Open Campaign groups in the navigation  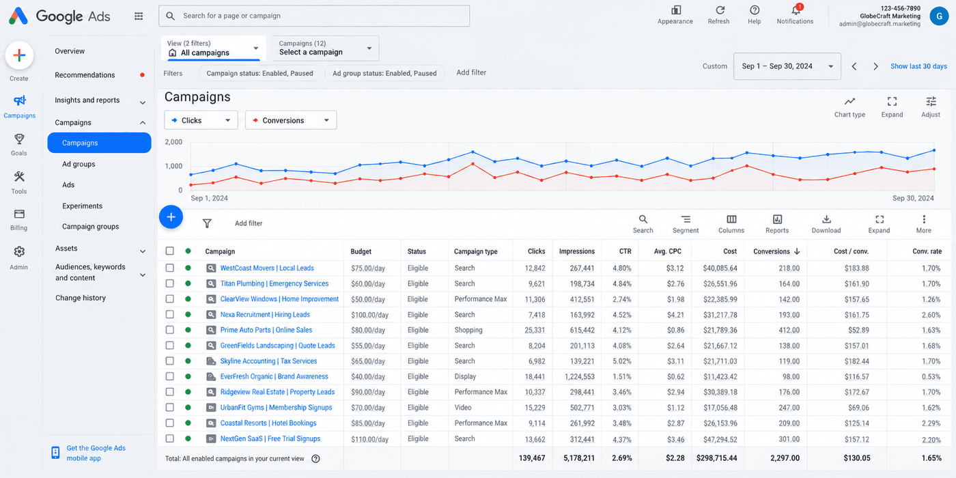click(90, 227)
